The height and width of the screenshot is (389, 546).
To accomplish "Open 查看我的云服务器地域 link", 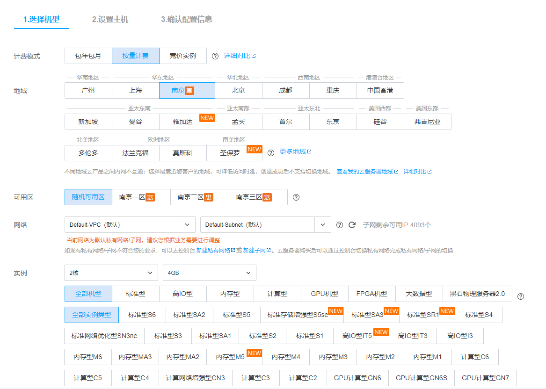I will coord(364,172).
